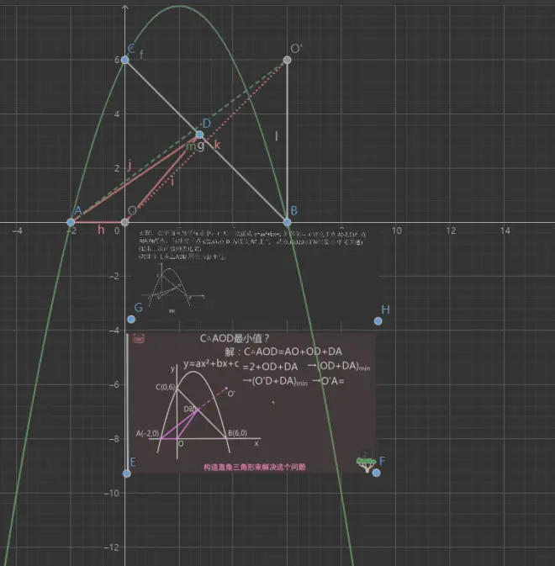Select point B at the x-intercept
This screenshot has width=555, height=566.
(287, 222)
